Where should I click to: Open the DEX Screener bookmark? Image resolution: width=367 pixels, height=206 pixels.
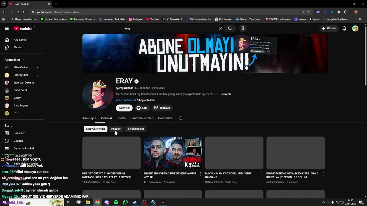223,19
